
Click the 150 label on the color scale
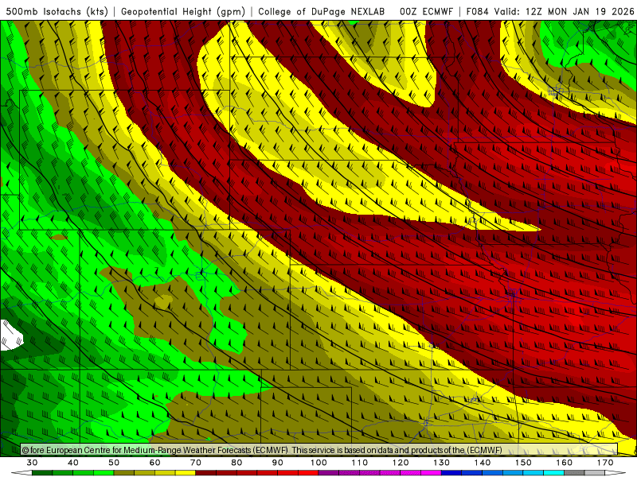523,463
